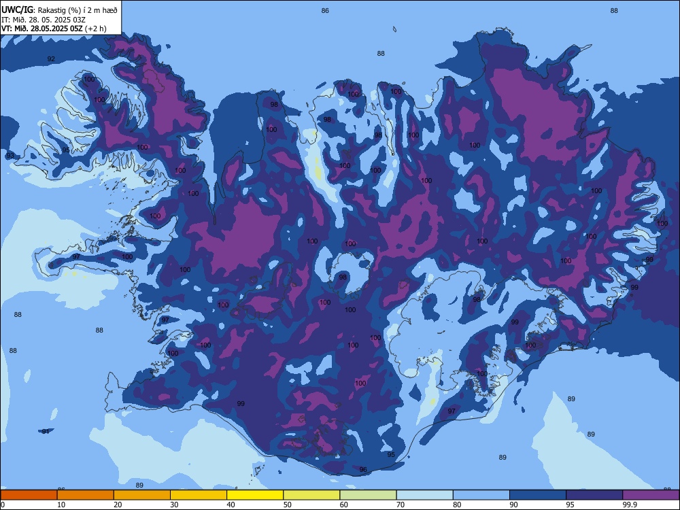Select the 40–50% bright yellow legend swatch
The width and height of the screenshot is (680, 510).
coord(255,495)
